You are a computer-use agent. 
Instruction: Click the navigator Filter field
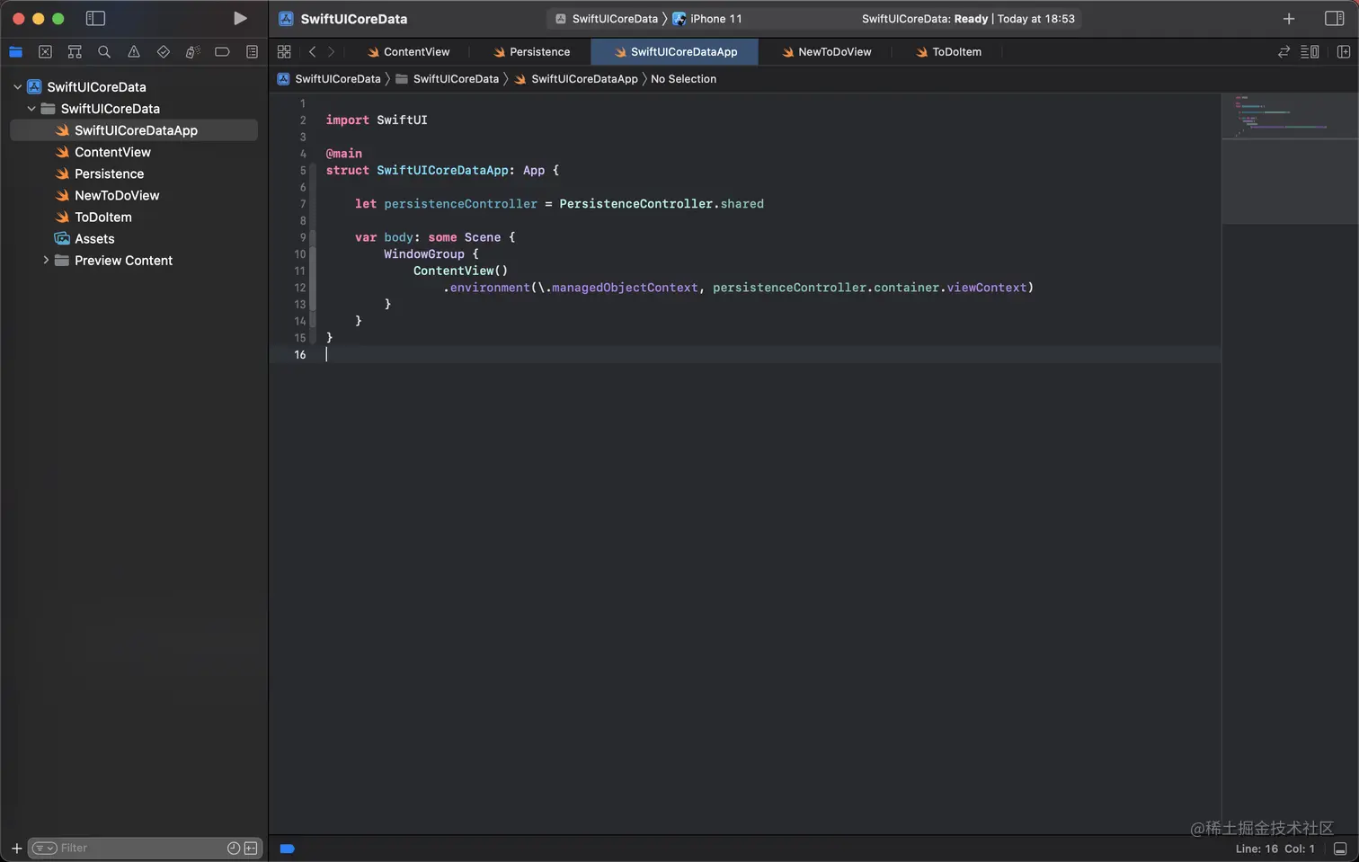click(x=135, y=848)
